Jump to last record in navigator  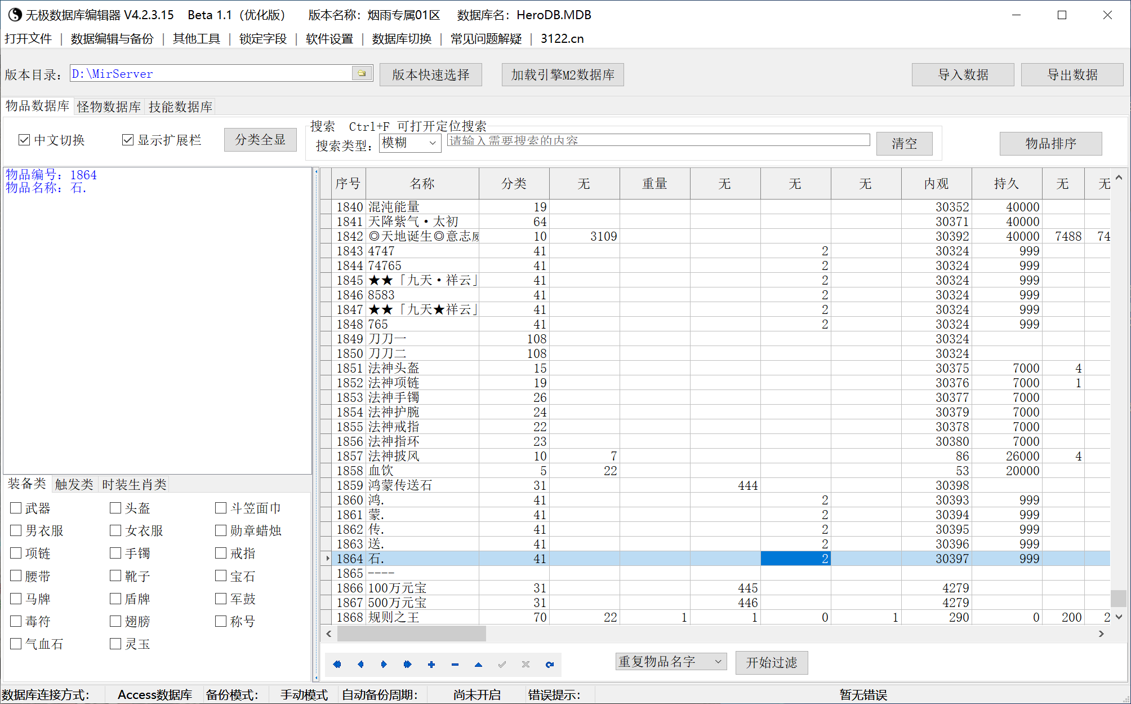(x=408, y=665)
